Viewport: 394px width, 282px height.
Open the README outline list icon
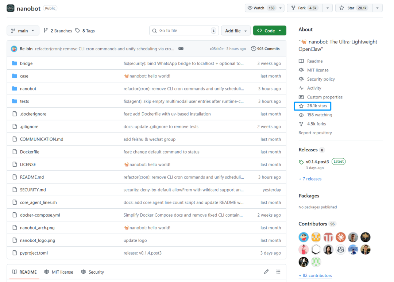[x=278, y=272]
